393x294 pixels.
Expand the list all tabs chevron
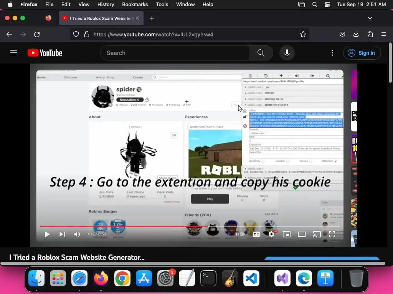tap(370, 18)
